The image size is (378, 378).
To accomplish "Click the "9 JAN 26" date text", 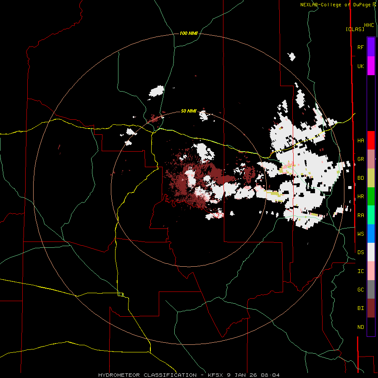I will [242, 375].
